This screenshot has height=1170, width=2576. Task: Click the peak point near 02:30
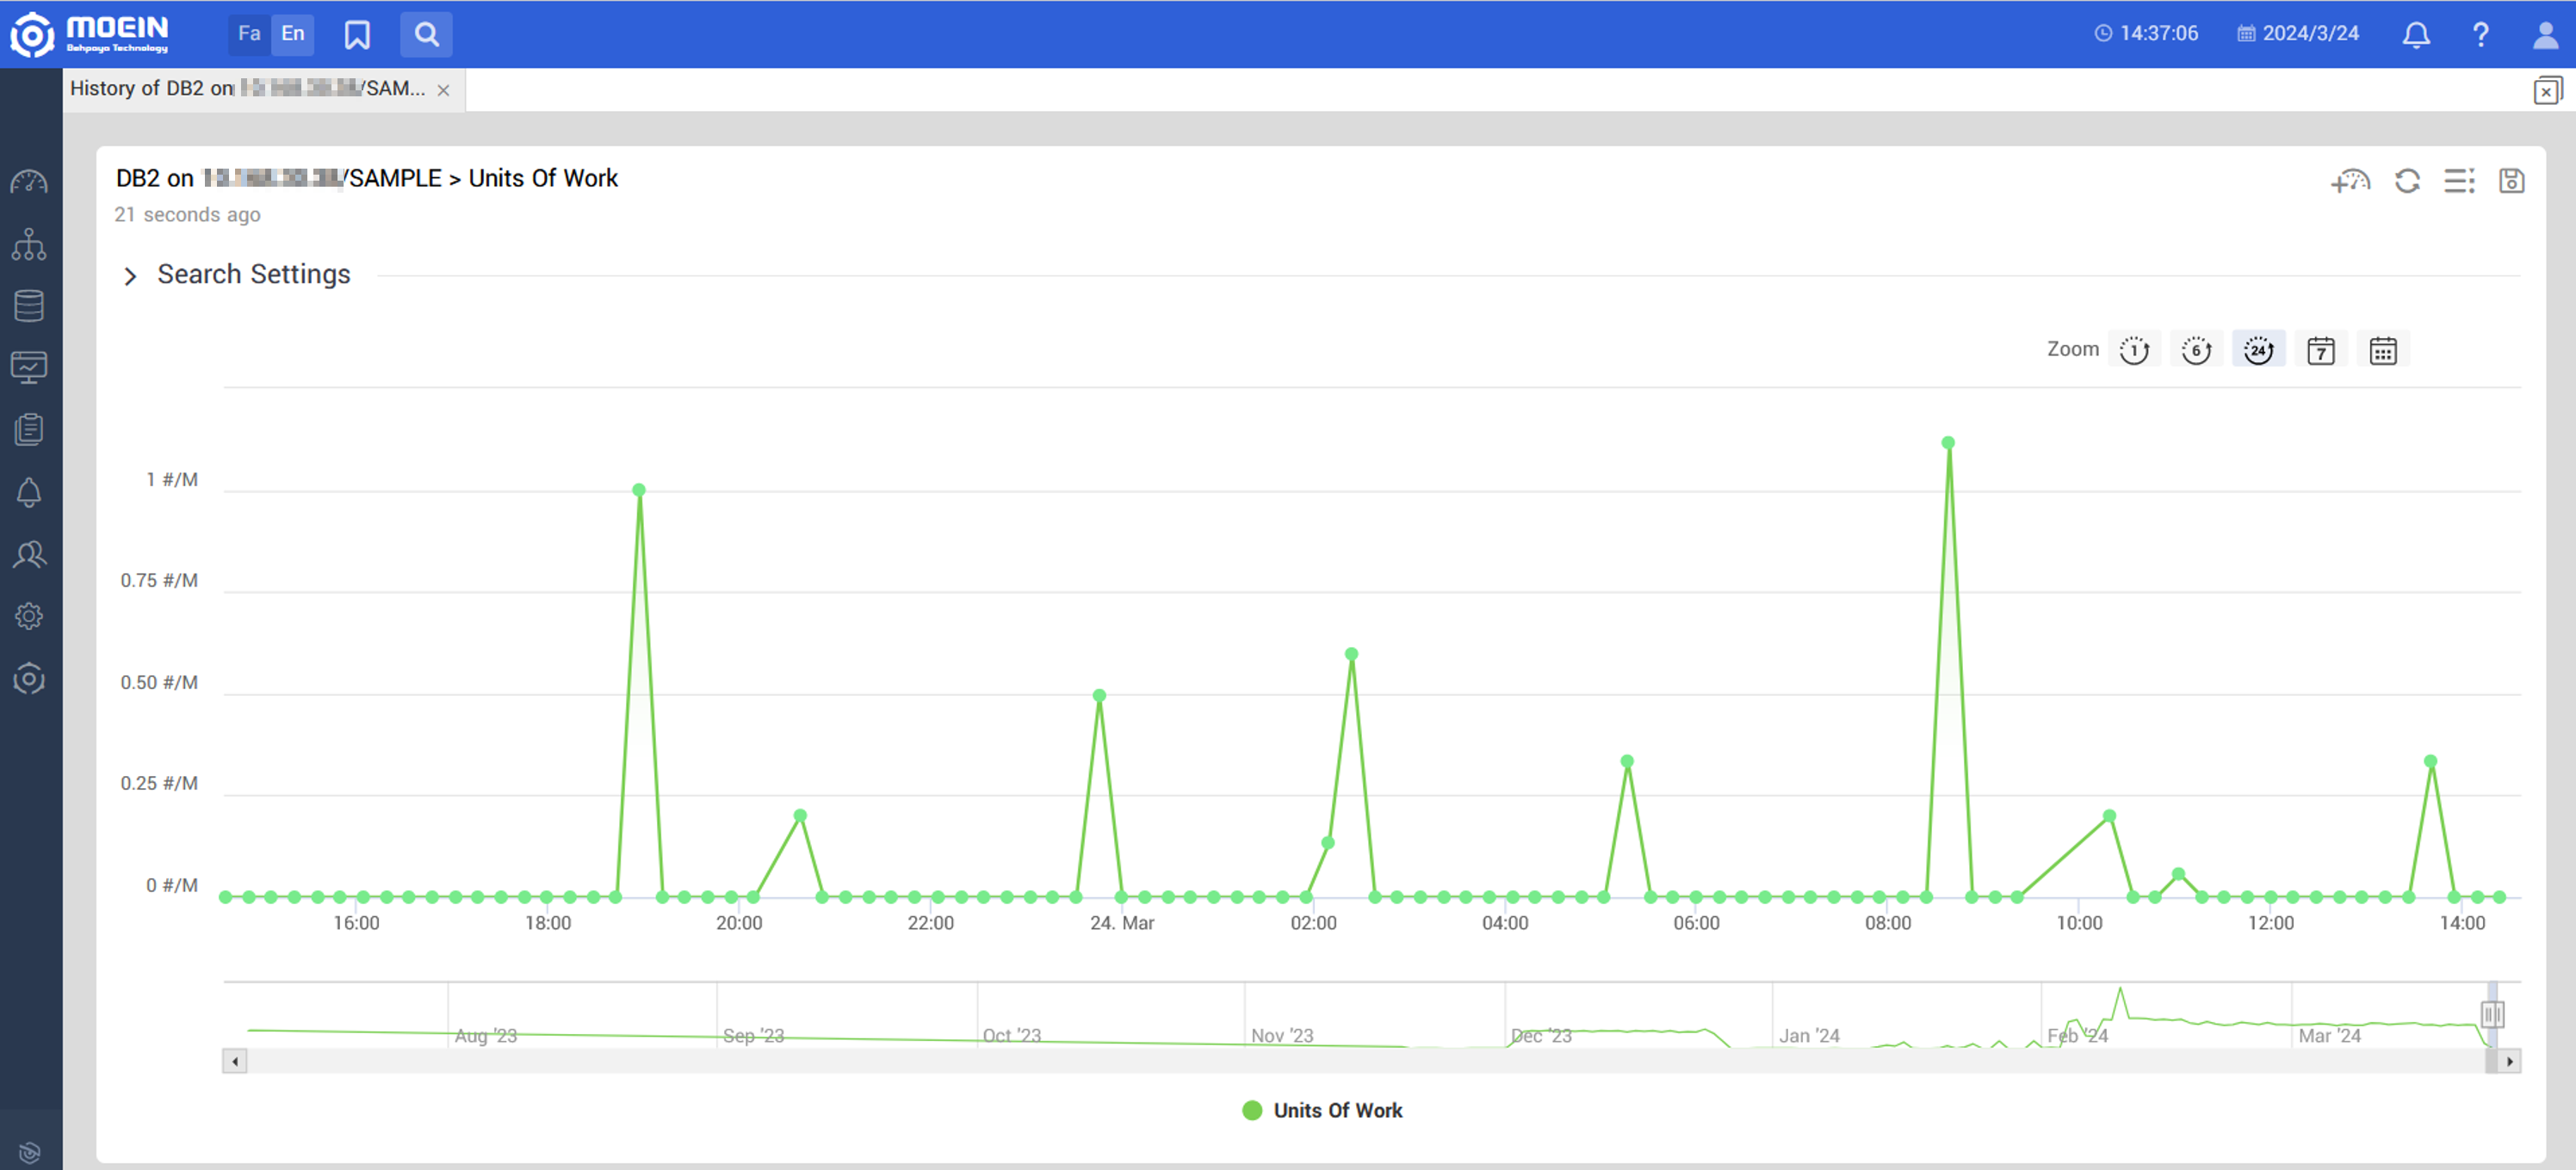[1351, 655]
